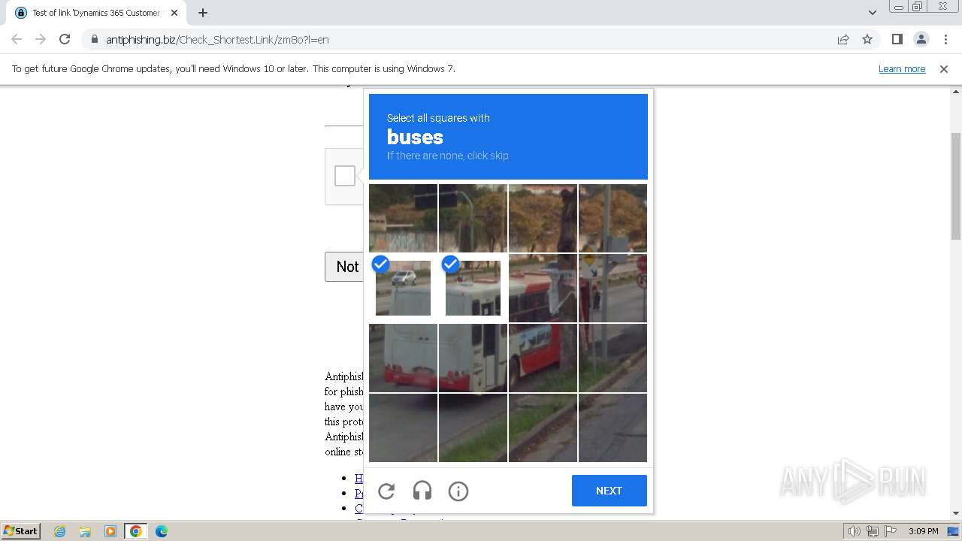The height and width of the screenshot is (541, 962).
Task: Open media player from taskbar
Action: click(110, 531)
